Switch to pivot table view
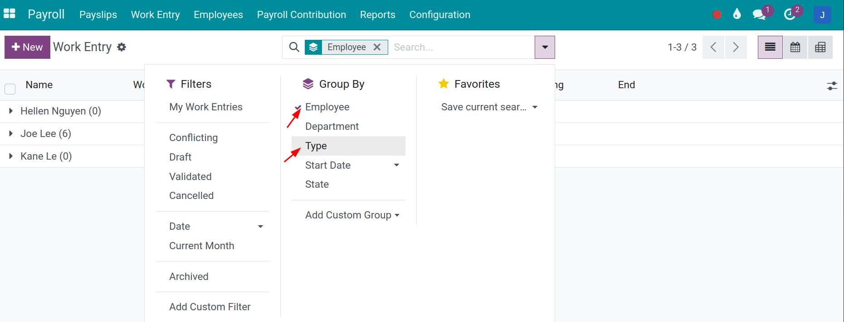Viewport: 844px width, 322px height. coord(820,47)
